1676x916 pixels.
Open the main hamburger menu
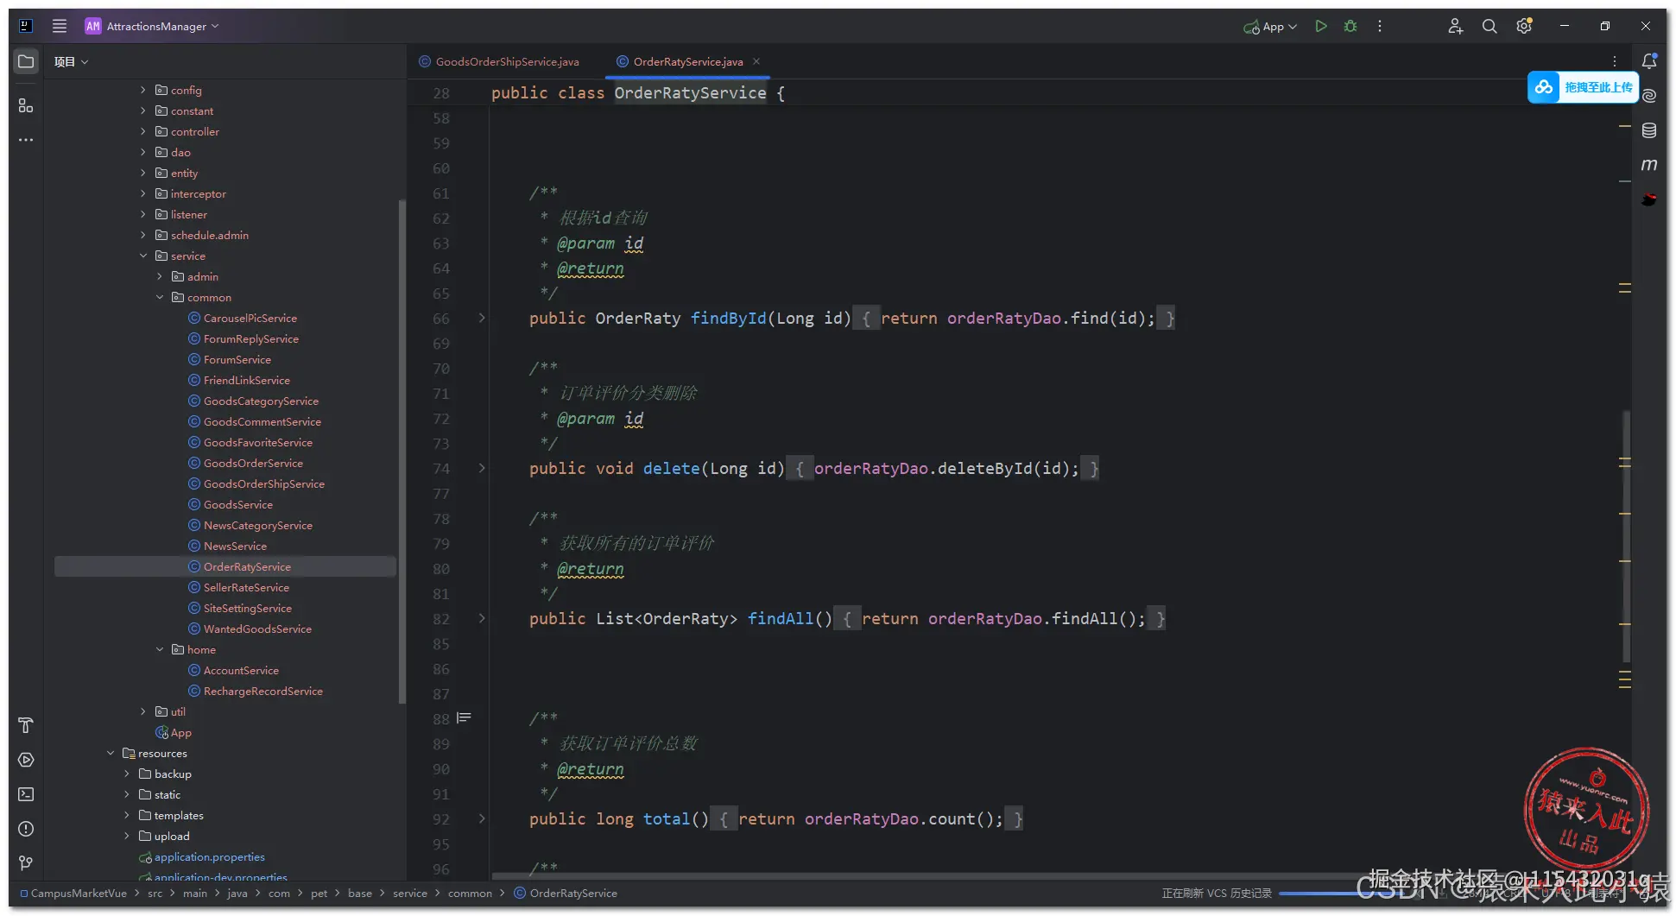(x=60, y=26)
